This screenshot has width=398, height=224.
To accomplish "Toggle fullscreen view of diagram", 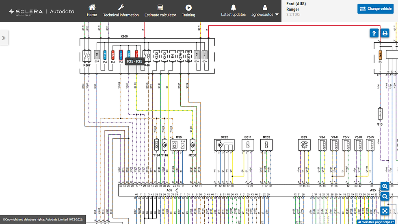I will 385,211.
